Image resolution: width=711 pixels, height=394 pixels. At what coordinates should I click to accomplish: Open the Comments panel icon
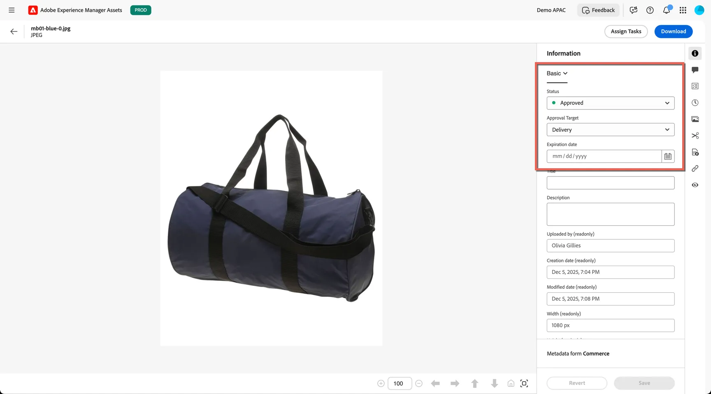[x=695, y=70]
